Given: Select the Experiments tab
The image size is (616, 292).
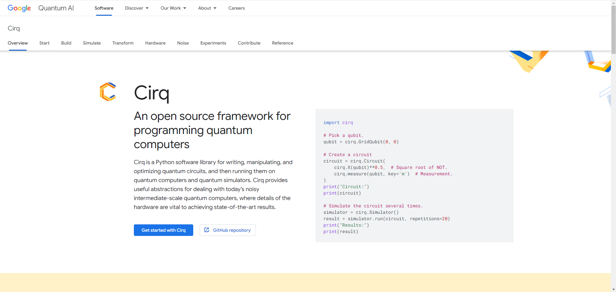Looking at the screenshot, I should pos(213,43).
